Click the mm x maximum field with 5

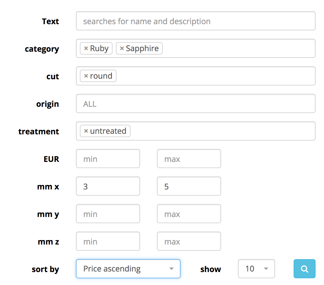pyautogui.click(x=189, y=186)
